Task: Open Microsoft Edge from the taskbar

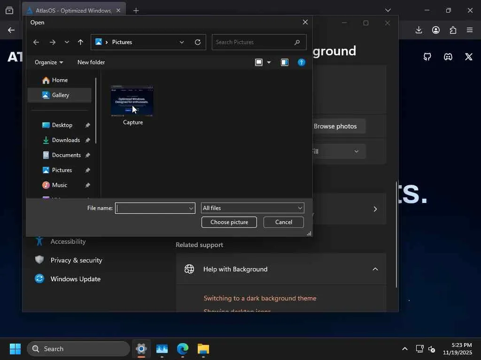Action: [183, 349]
